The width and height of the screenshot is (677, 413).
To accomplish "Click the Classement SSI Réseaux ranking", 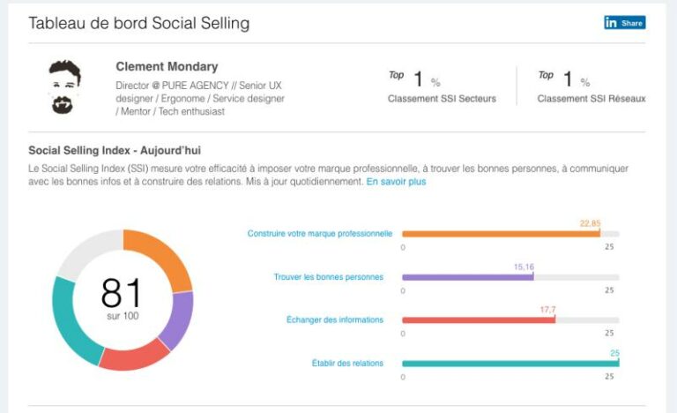I will [591, 87].
